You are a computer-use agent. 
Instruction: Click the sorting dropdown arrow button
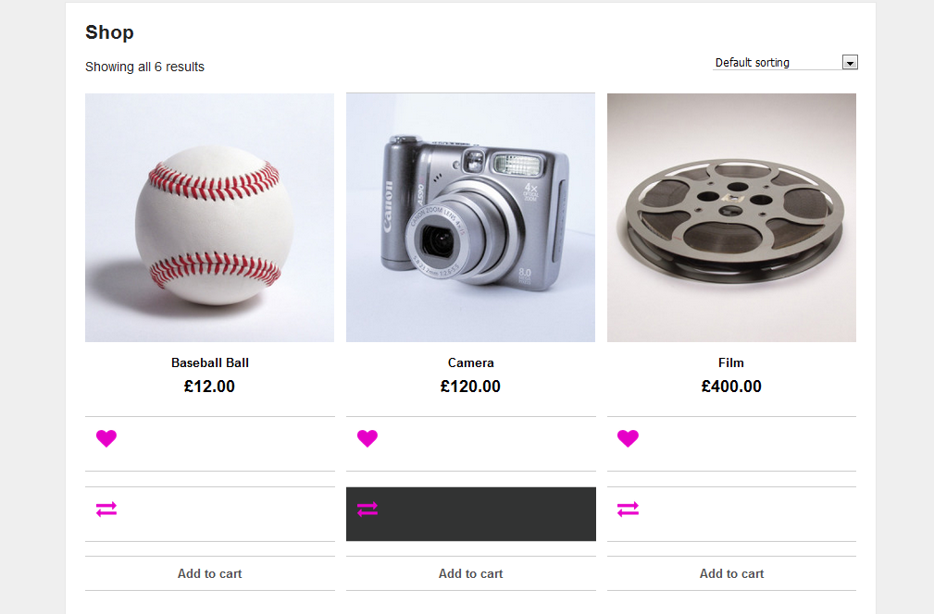pos(850,63)
